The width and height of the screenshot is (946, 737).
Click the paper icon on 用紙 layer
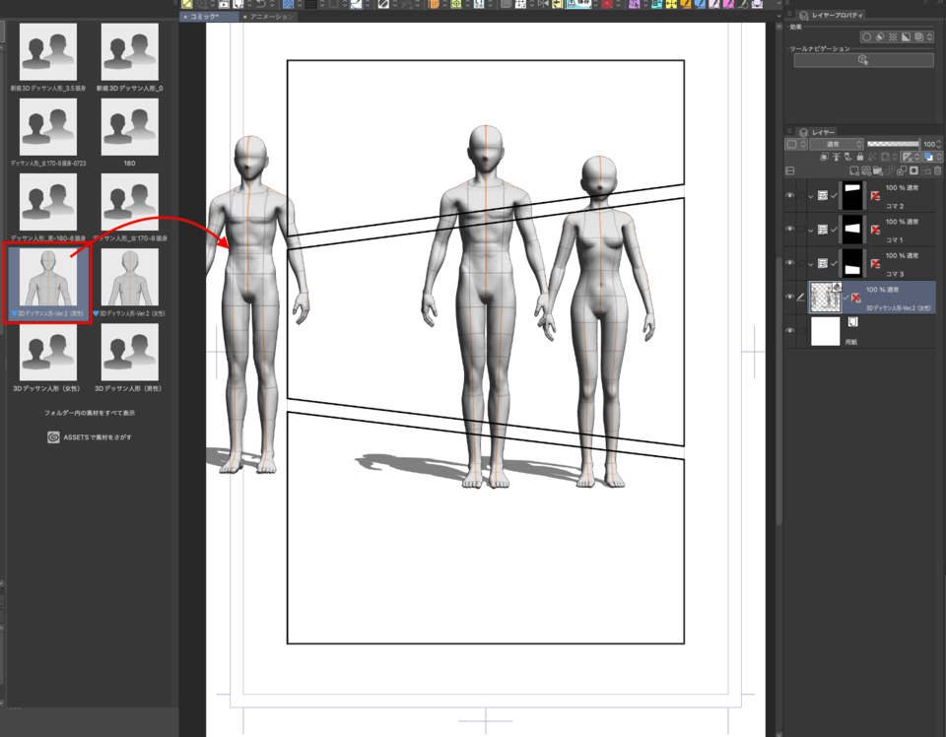[x=852, y=322]
